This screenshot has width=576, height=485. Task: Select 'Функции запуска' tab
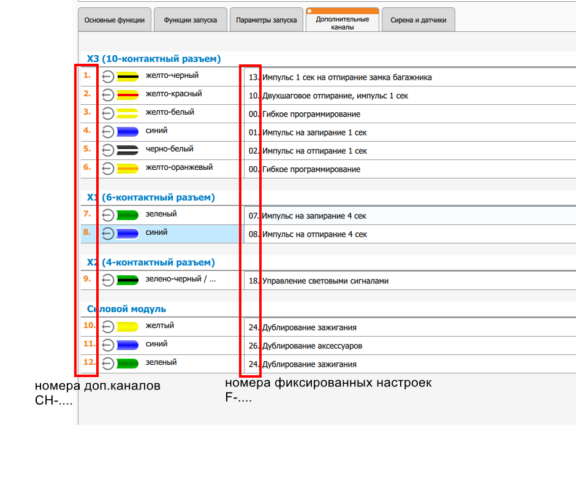190,20
